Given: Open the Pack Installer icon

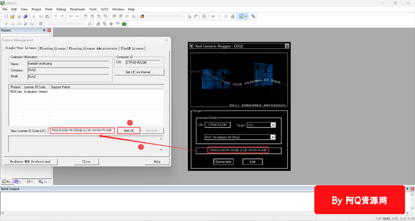Looking at the screenshot, I should tap(124, 24).
